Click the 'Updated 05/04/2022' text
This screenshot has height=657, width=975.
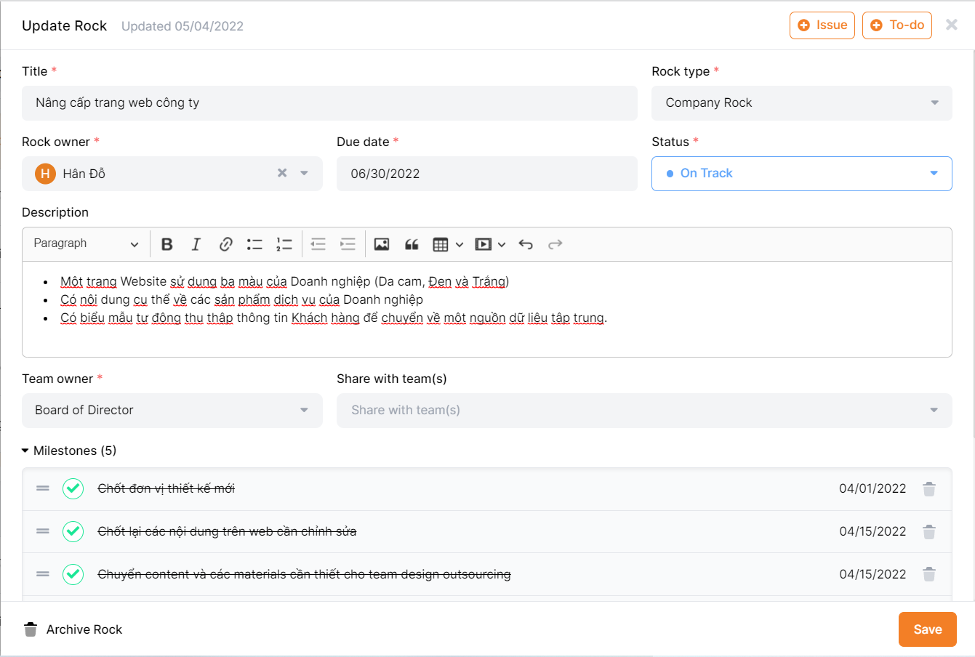click(x=182, y=26)
